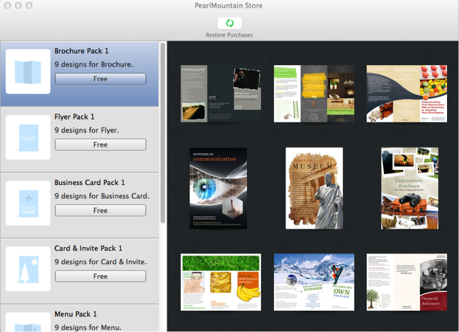View the Systemes de communication eye design
Viewport: 459px width, 332px height.
tap(218, 188)
